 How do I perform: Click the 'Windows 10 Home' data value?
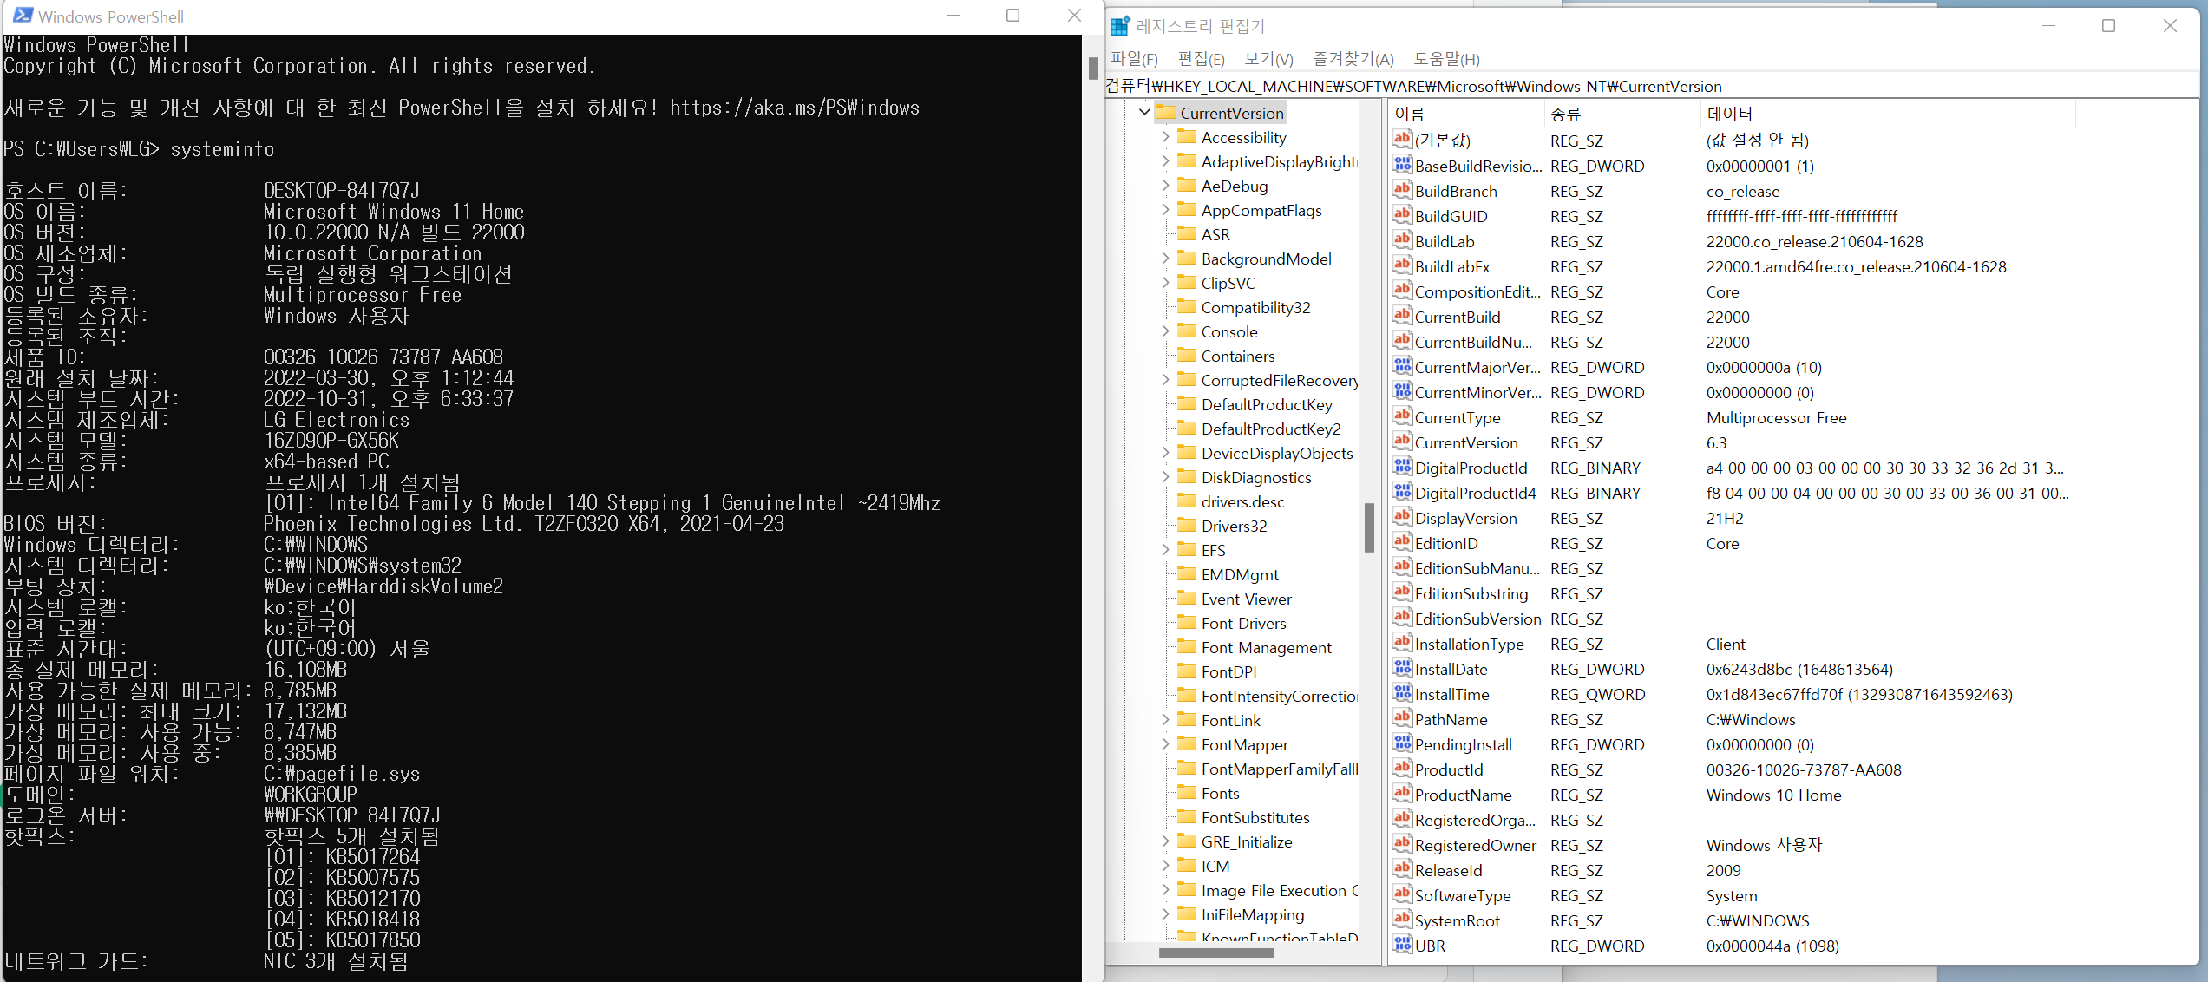pyautogui.click(x=1773, y=795)
